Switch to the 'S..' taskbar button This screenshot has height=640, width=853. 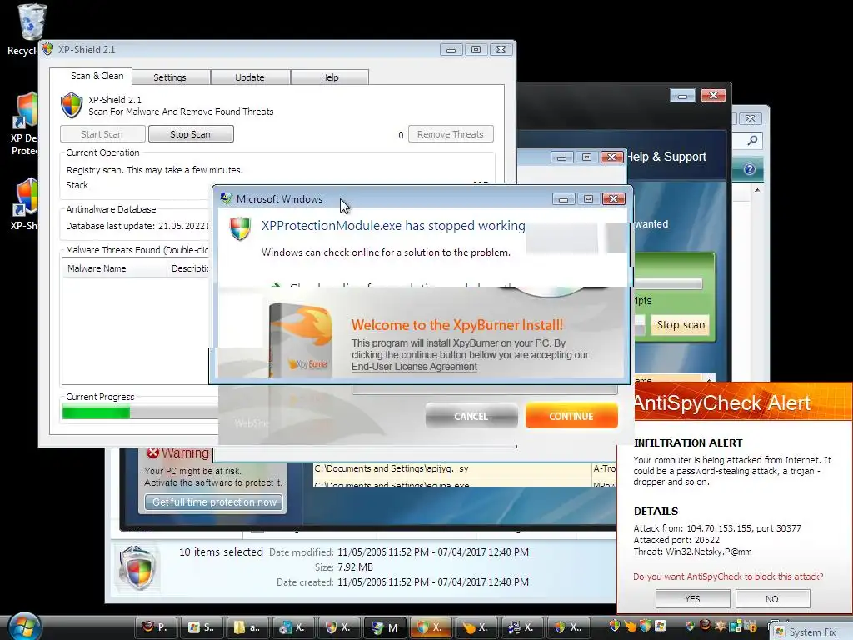point(201,627)
